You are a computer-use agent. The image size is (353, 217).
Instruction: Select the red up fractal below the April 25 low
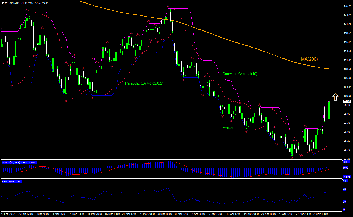coord(292,157)
